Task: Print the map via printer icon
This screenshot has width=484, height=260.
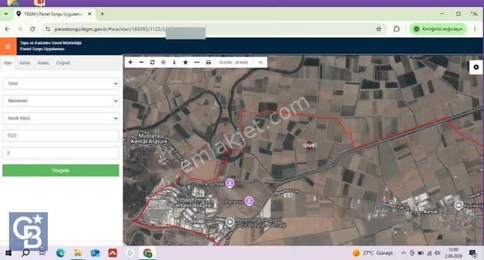Action: coord(208,62)
